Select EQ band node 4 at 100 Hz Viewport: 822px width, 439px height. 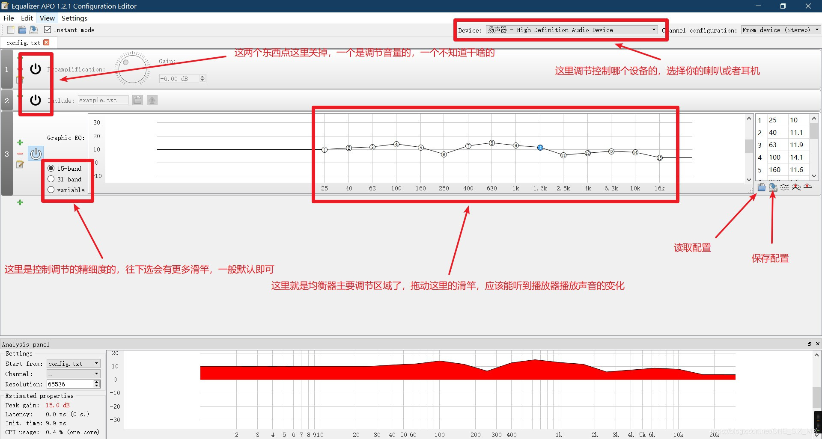[396, 144]
